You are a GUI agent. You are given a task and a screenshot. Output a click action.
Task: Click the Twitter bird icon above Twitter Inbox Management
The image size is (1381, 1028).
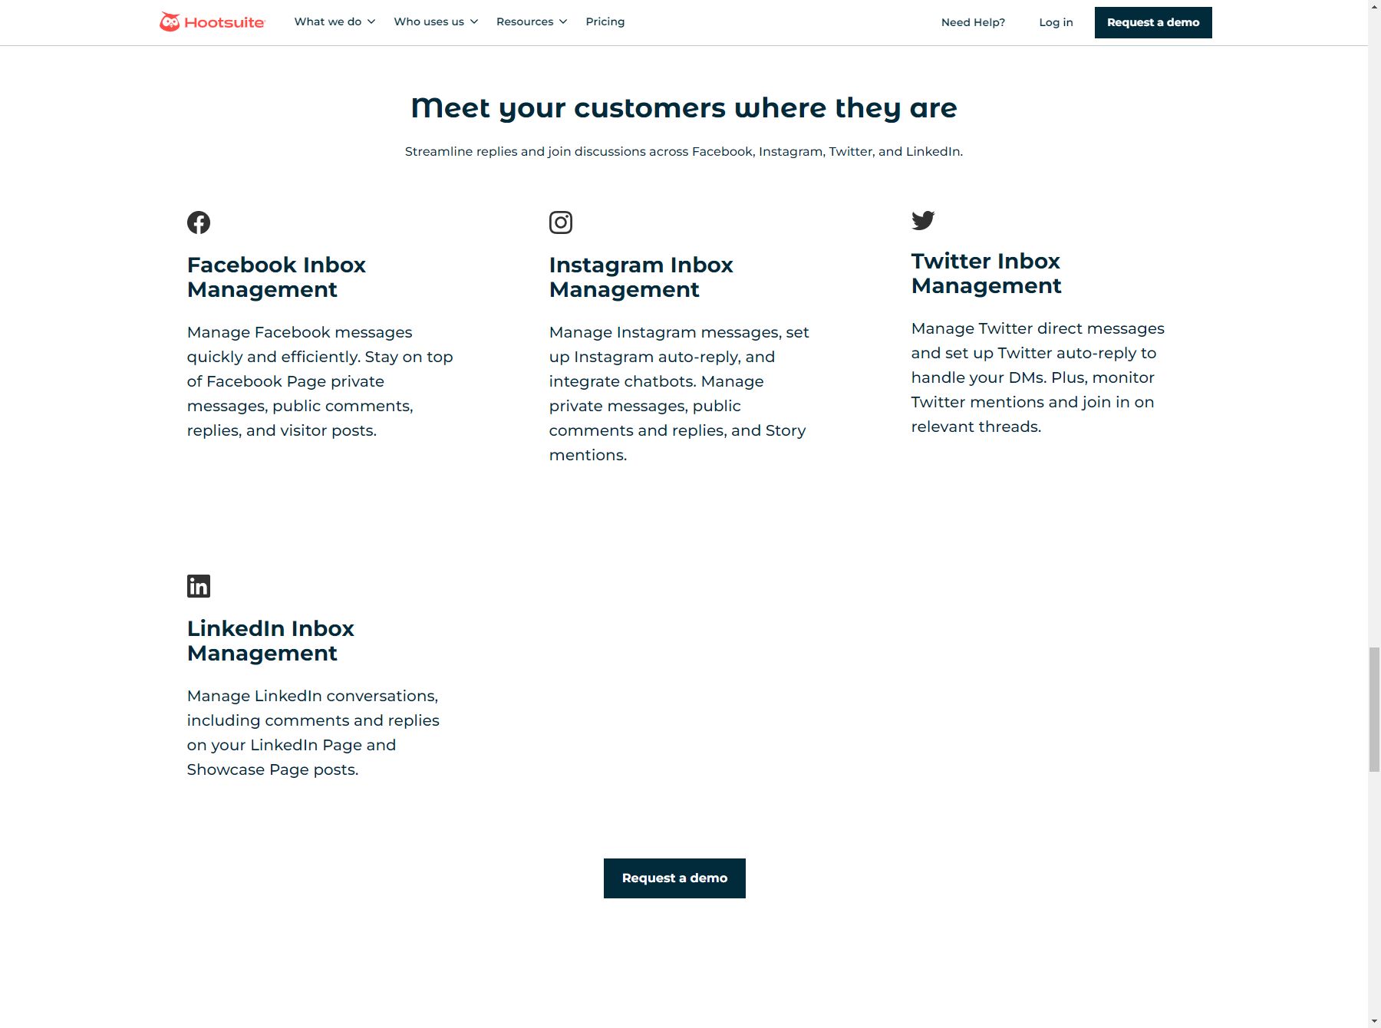pyautogui.click(x=923, y=220)
